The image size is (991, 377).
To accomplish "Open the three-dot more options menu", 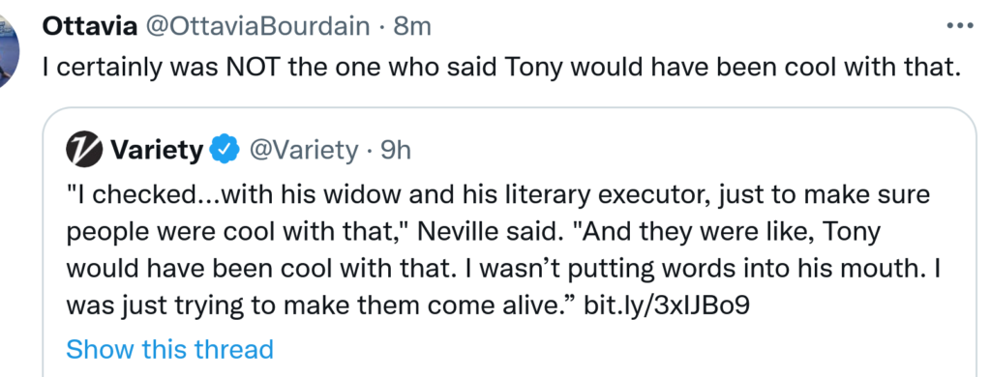I will pyautogui.click(x=960, y=26).
